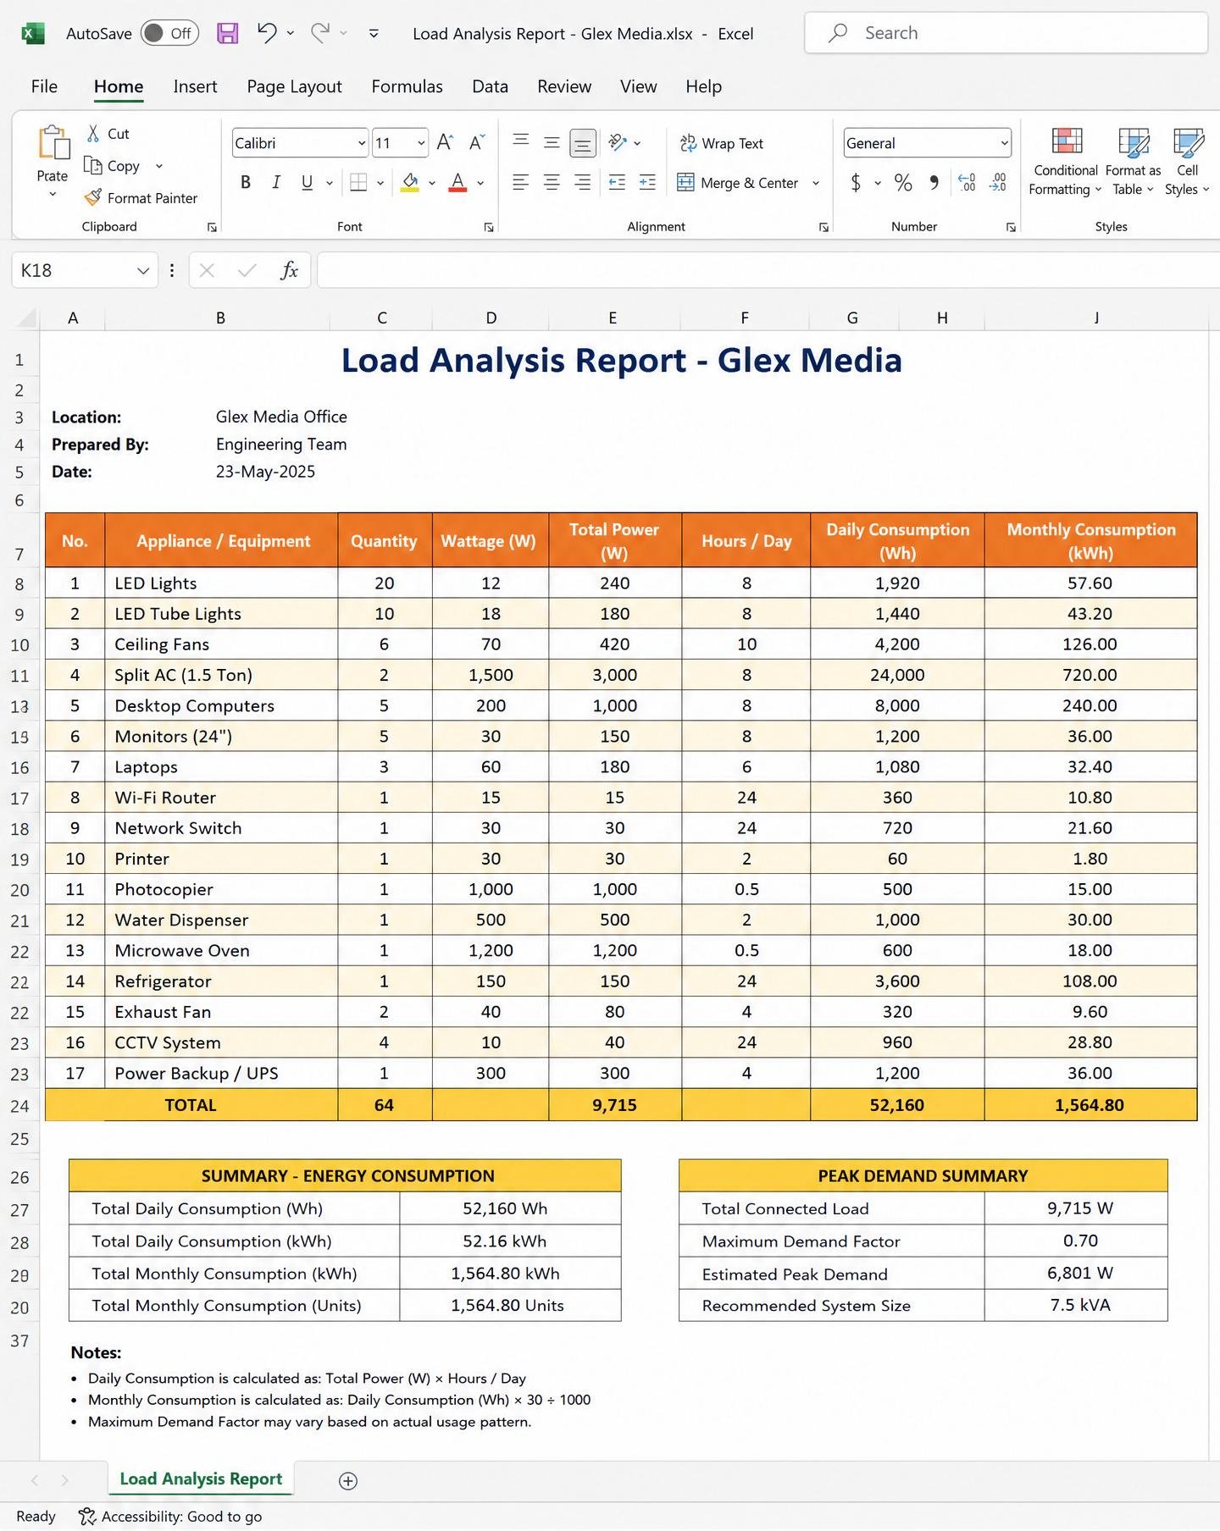Open the Calibri font name dropdown
Viewport: 1220px width, 1531px height.
coord(362,143)
